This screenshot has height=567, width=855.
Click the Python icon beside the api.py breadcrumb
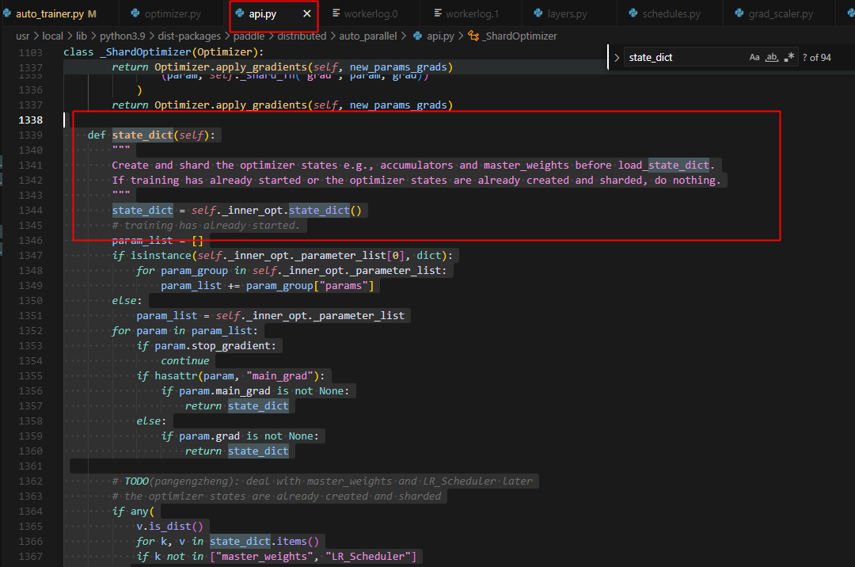(417, 36)
